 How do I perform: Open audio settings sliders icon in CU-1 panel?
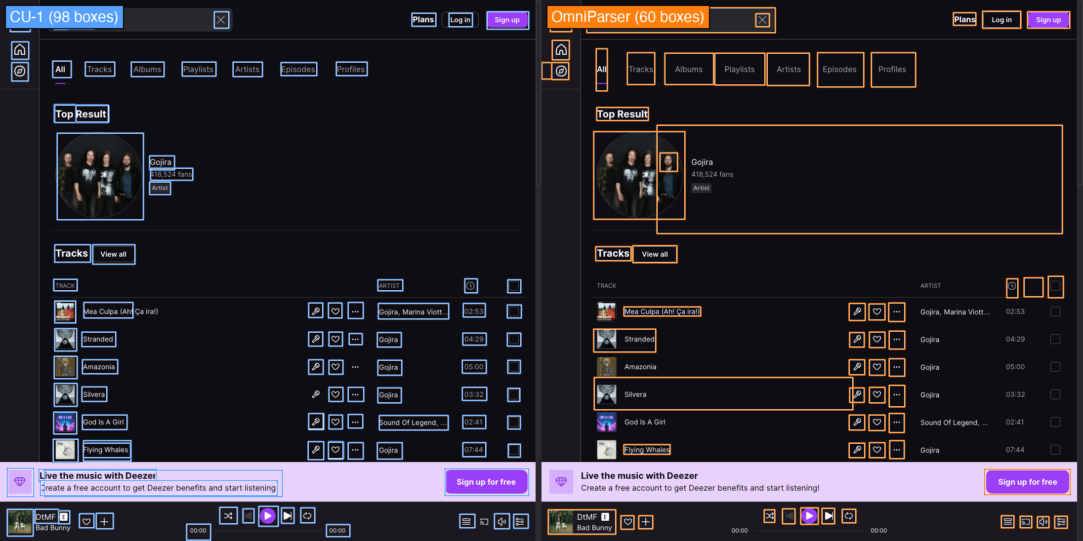[x=520, y=521]
